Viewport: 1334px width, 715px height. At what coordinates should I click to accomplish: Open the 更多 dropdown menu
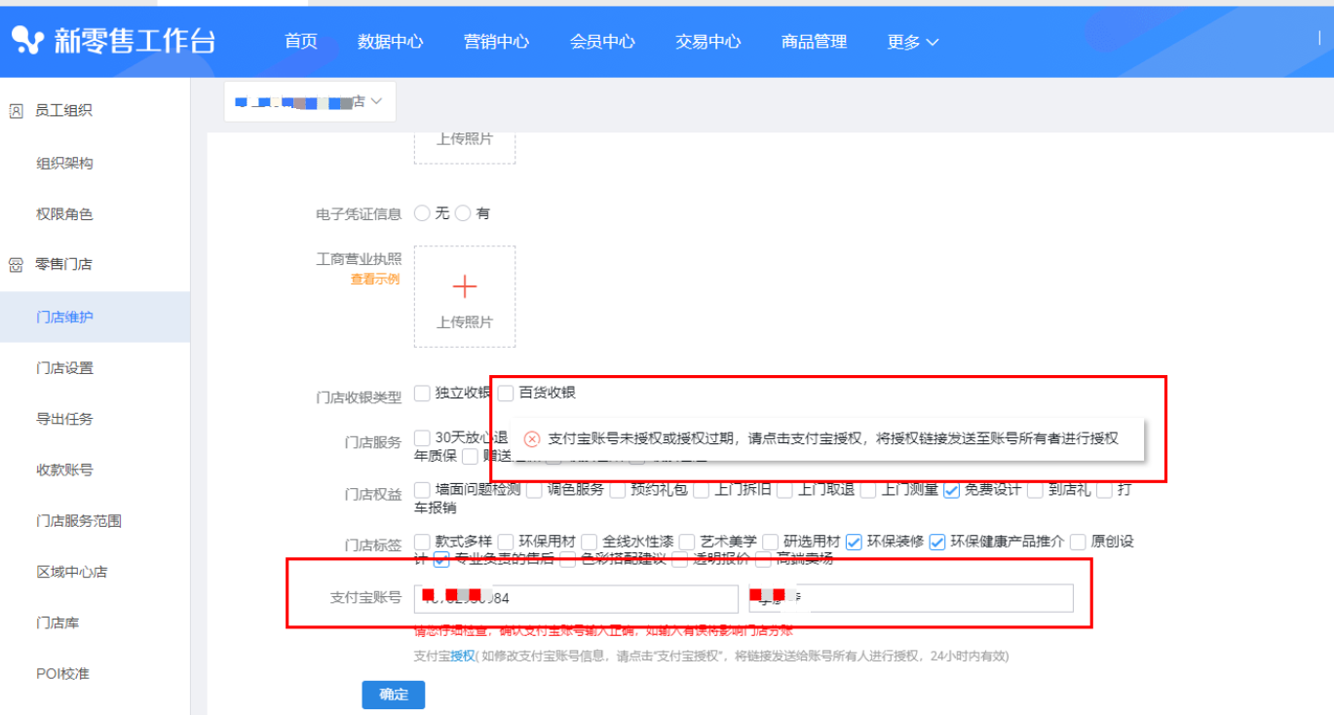click(x=913, y=42)
